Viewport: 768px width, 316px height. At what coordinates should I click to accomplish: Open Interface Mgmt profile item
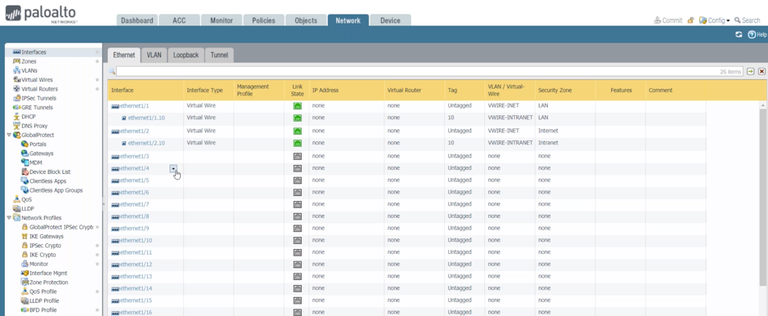point(48,273)
